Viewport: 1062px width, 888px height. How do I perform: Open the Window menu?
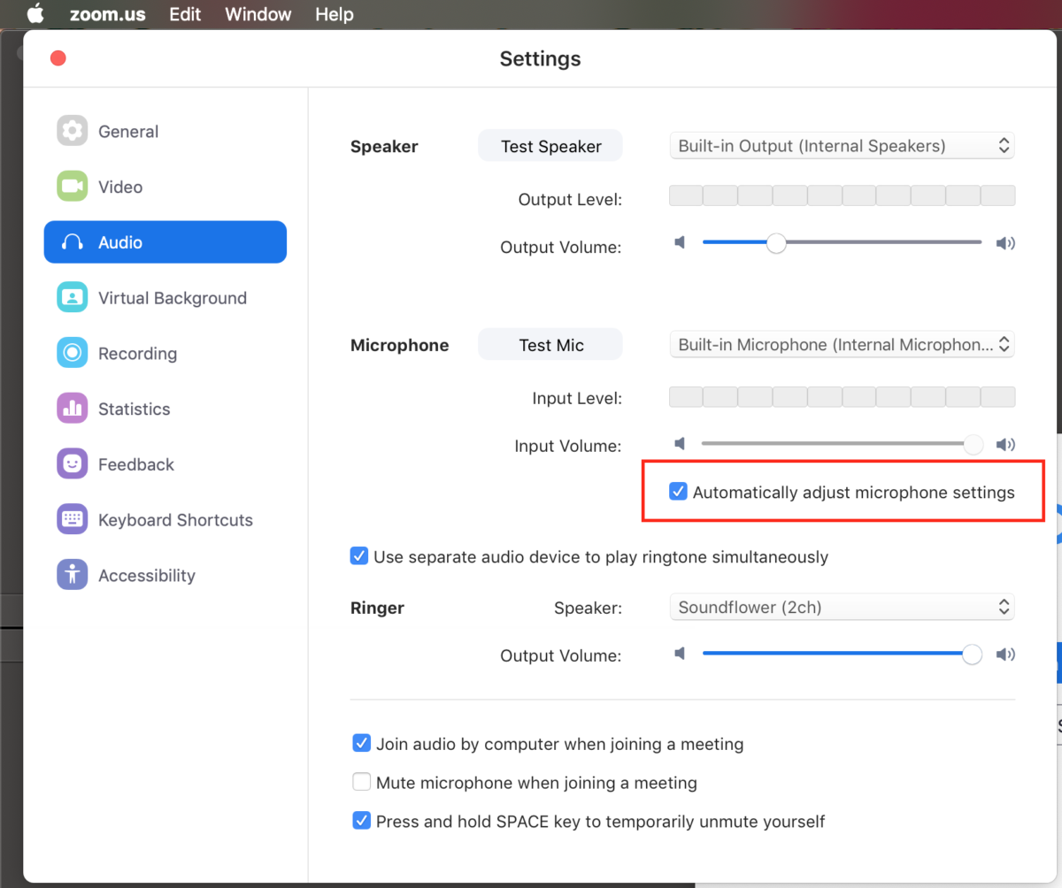point(258,14)
